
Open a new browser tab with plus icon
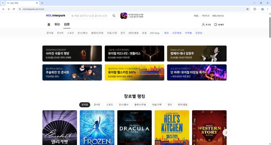coord(42,3)
